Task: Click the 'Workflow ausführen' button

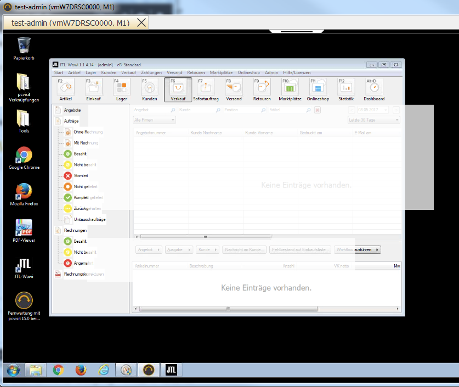Action: 357,249
